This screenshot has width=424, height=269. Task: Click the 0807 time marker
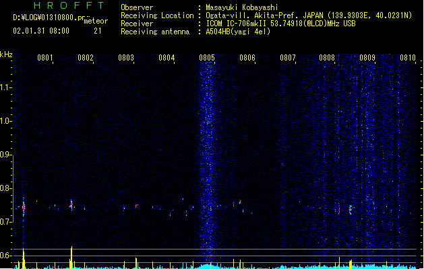pos(288,58)
